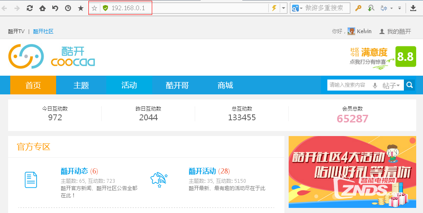The image size is (423, 213).
Task: Click 主题数: 35, 互动数: 5150 text
Action: coord(217,181)
